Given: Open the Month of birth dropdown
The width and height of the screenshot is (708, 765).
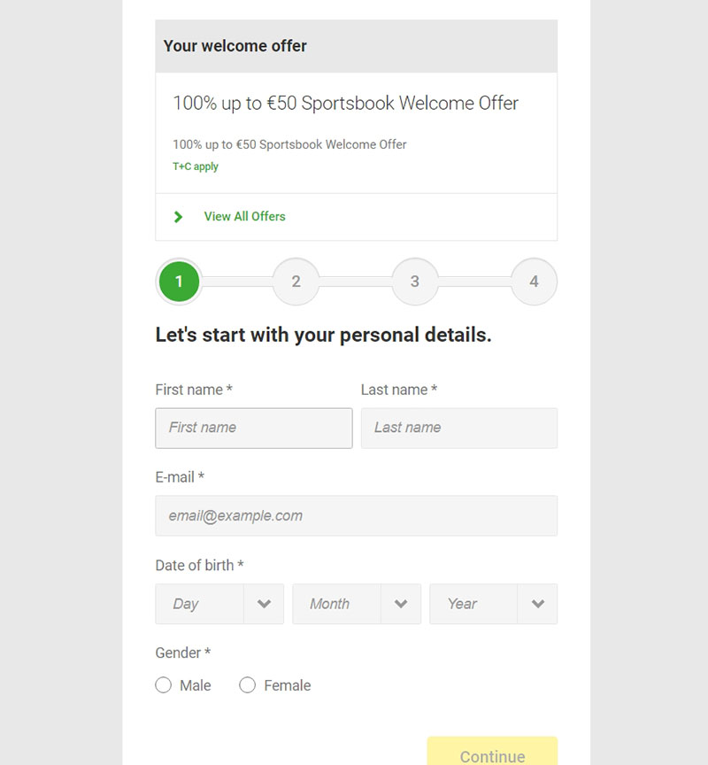Looking at the screenshot, I should point(357,604).
